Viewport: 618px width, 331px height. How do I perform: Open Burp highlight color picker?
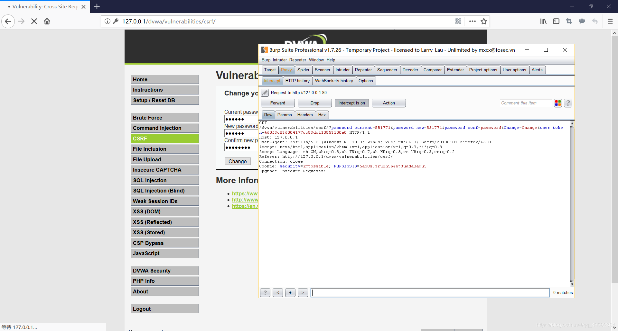coord(558,103)
